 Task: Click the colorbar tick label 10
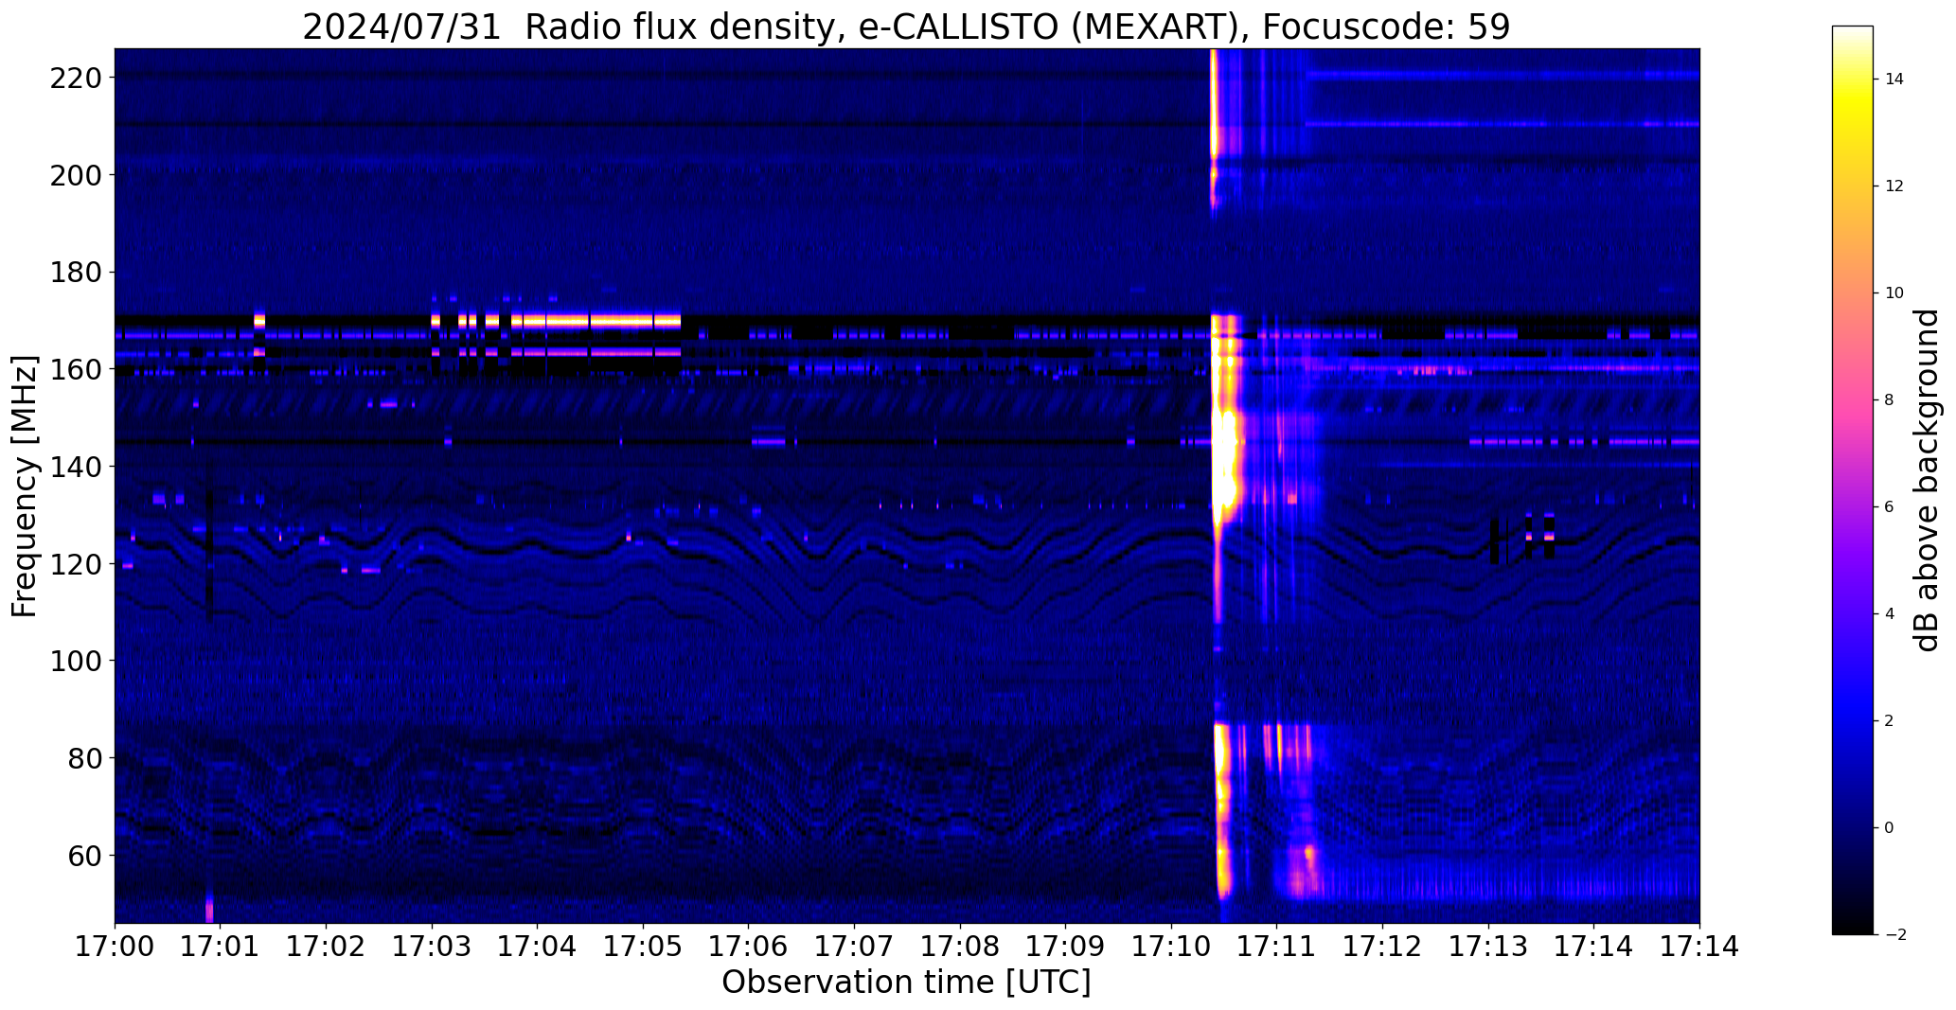click(x=1894, y=293)
